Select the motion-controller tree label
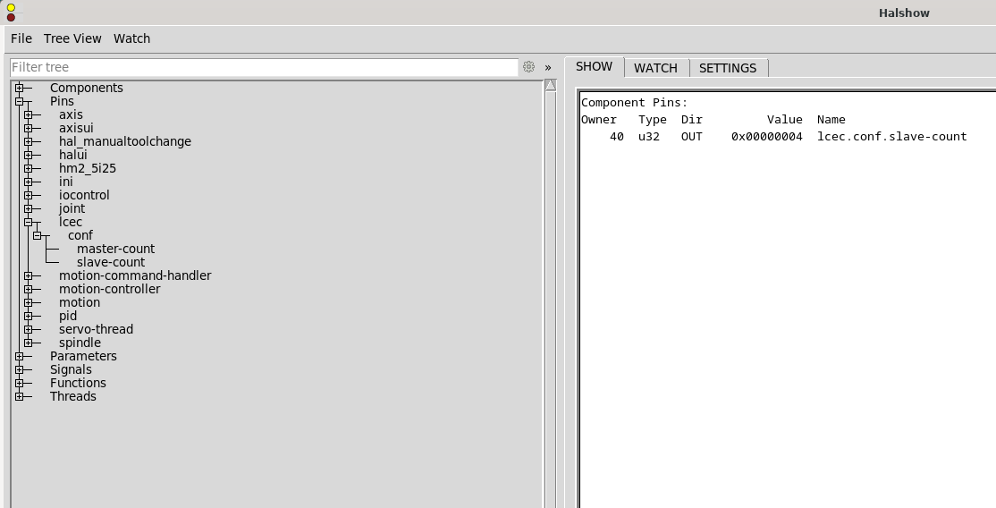The width and height of the screenshot is (996, 508). coord(110,289)
